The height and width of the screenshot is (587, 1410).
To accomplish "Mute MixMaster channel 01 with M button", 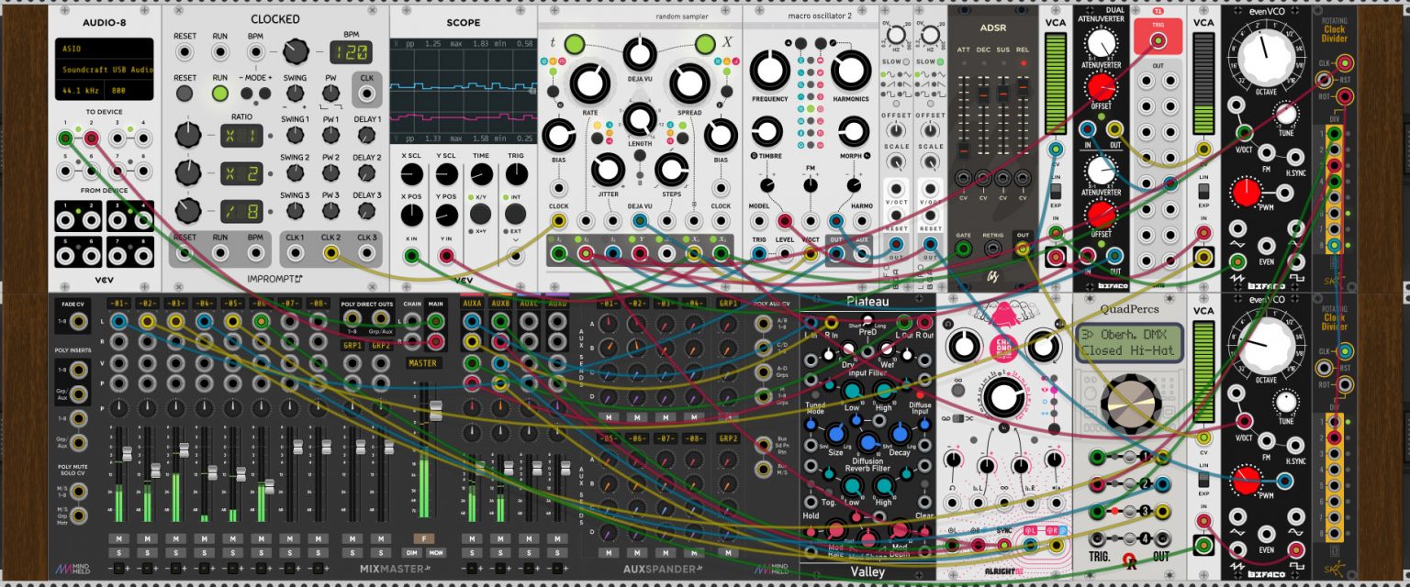I will point(117,538).
